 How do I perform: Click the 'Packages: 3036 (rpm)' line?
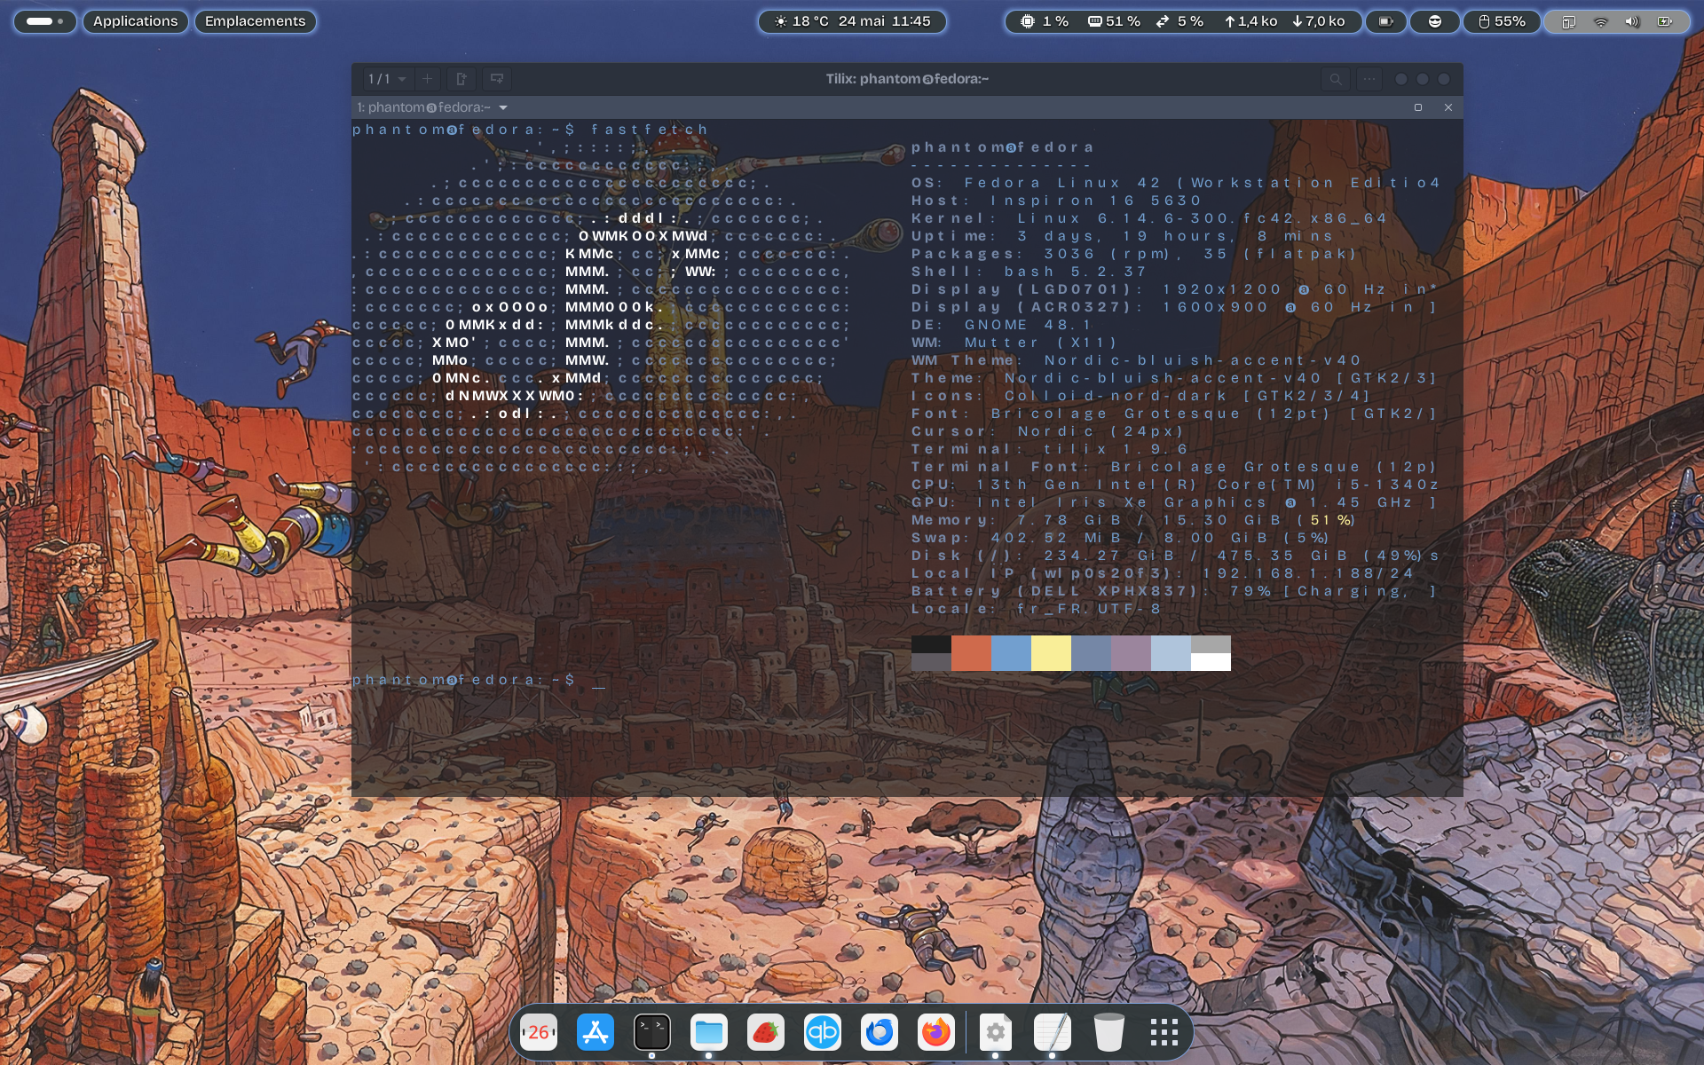point(1135,254)
